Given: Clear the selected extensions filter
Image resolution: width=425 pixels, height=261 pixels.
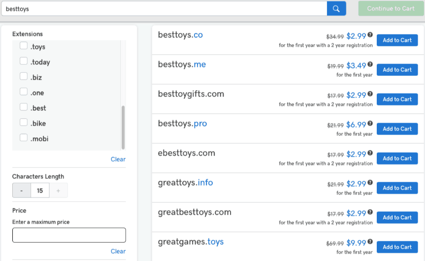Looking at the screenshot, I should [118, 159].
